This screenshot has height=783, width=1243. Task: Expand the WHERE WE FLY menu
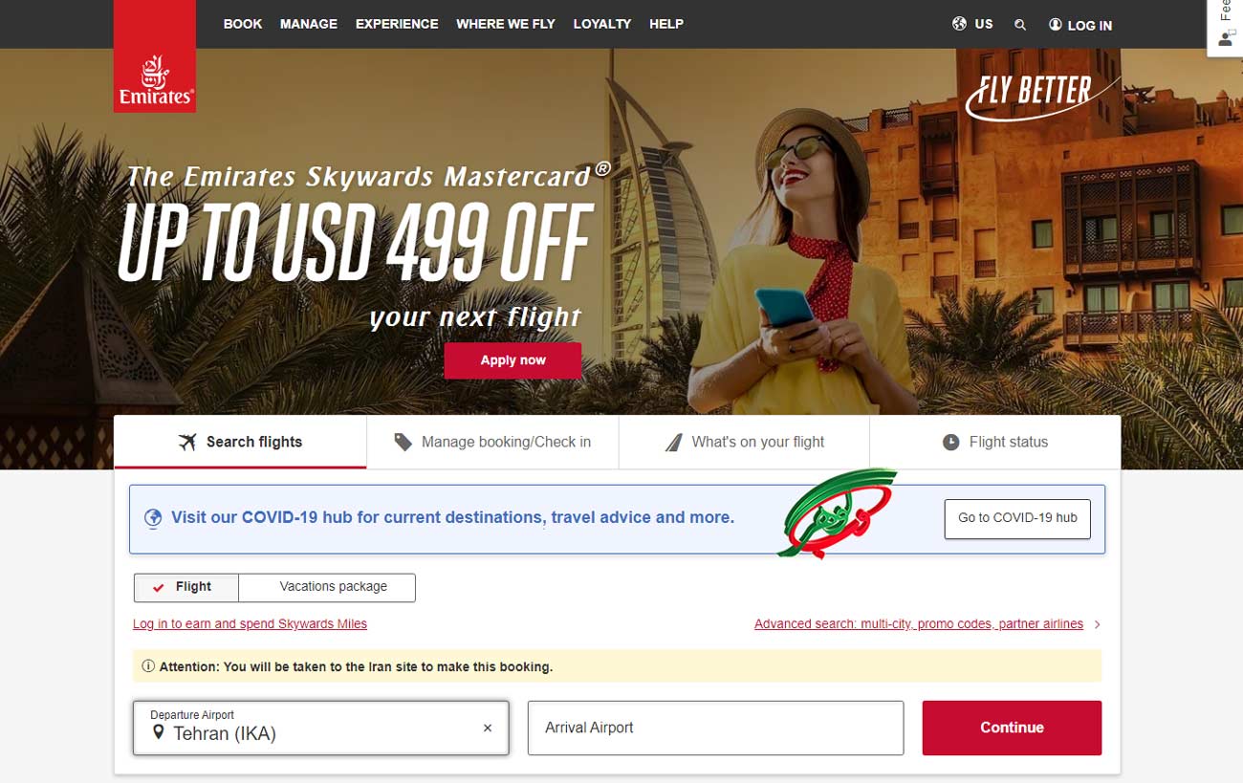pos(506,24)
